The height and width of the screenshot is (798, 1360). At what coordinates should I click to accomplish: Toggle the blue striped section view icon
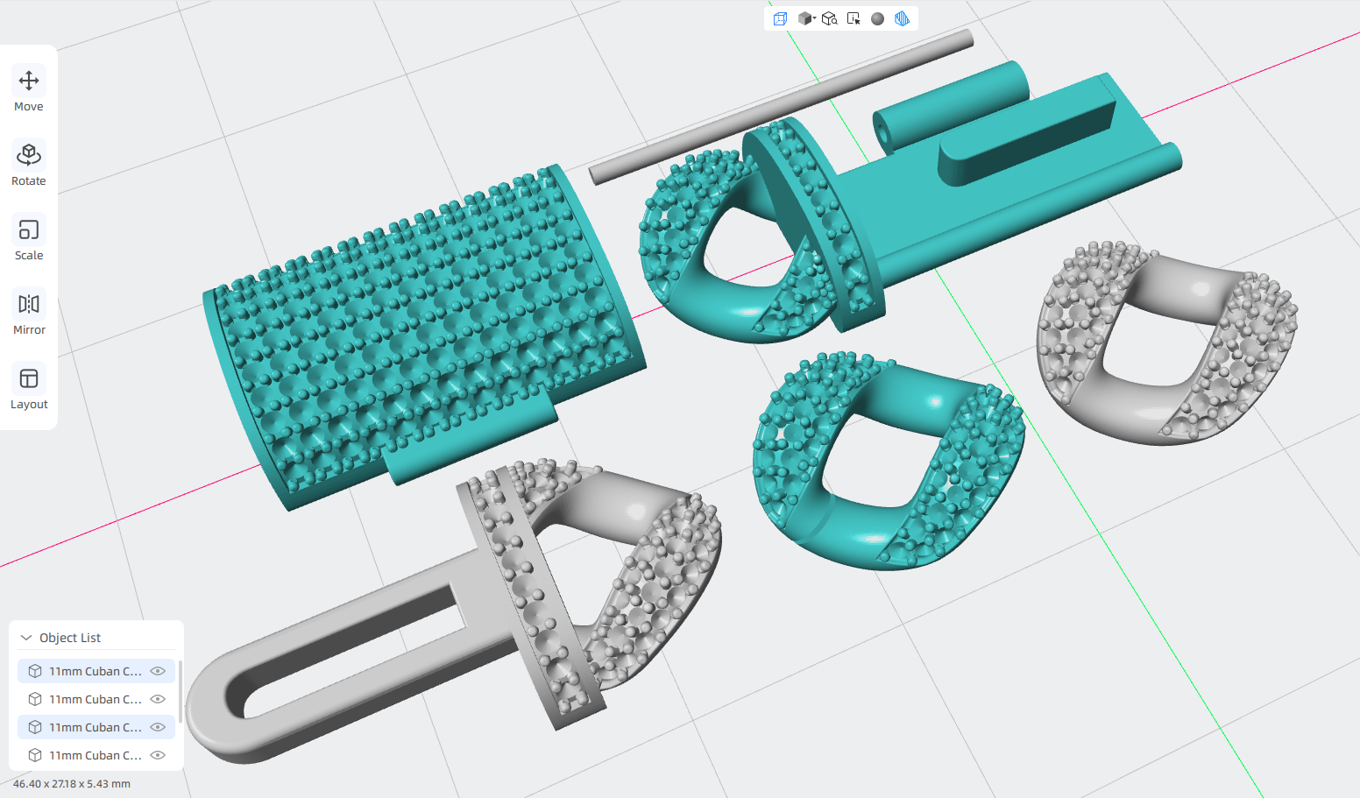click(x=902, y=18)
